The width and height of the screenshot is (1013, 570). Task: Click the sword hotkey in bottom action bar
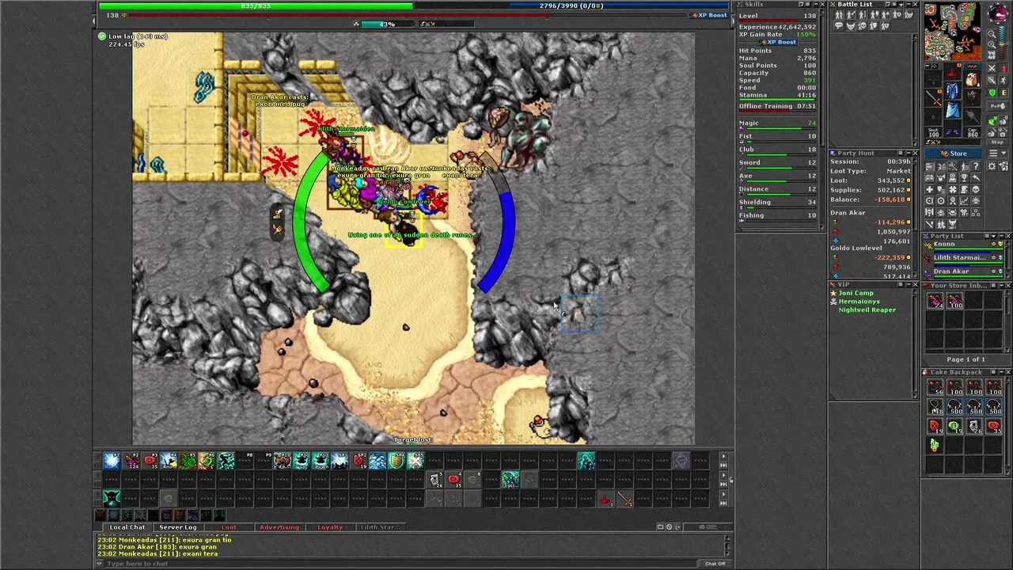tap(625, 499)
